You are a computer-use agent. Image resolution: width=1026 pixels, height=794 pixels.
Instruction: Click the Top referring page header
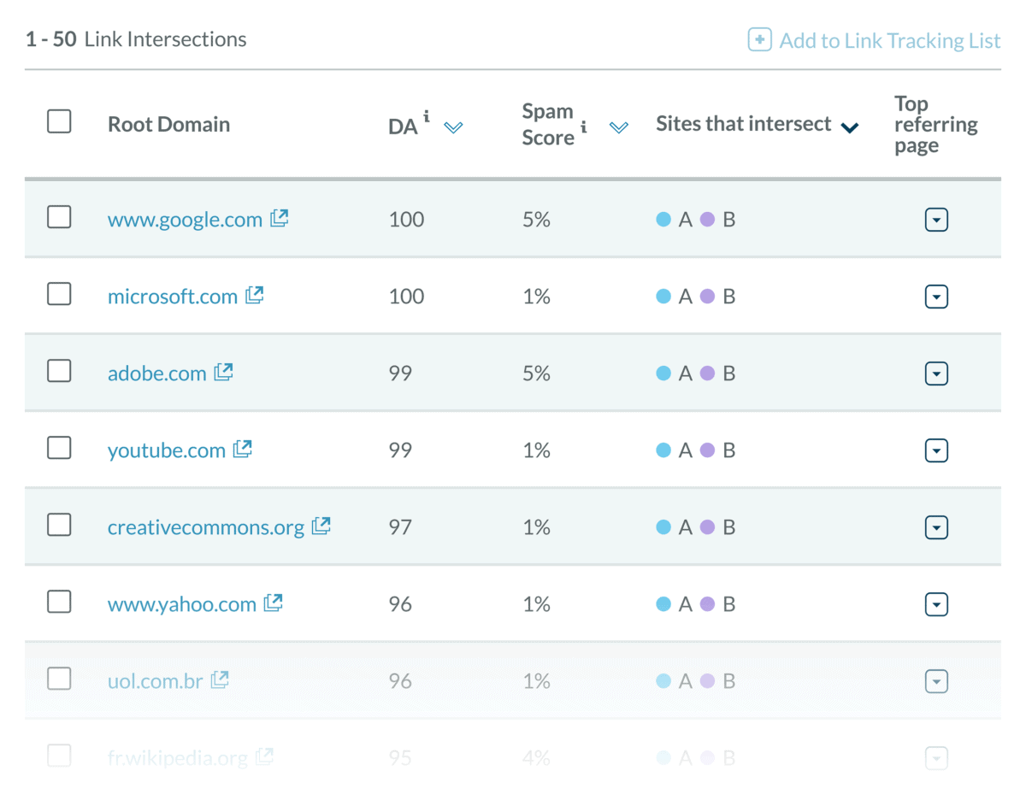coord(935,124)
